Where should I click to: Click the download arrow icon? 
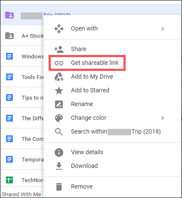59,166
